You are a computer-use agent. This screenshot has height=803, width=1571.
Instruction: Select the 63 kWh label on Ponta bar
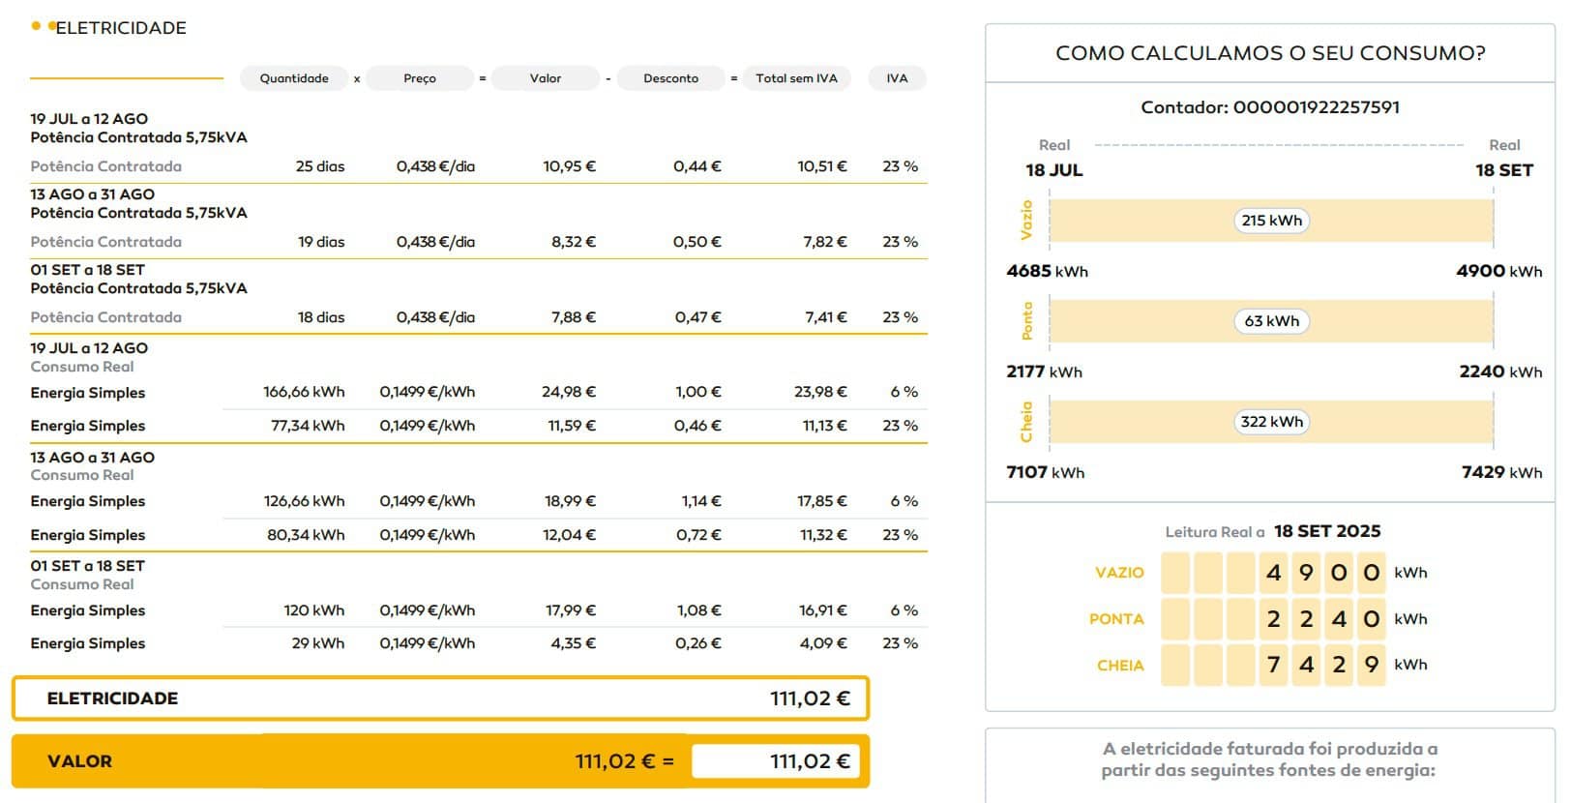tap(1271, 321)
